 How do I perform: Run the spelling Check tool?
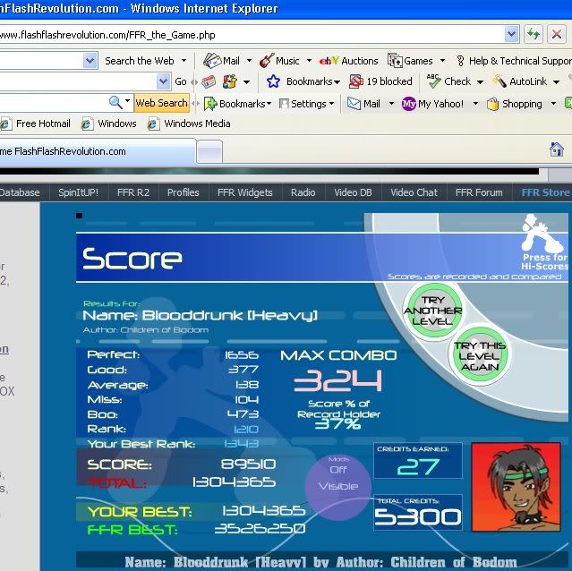click(x=435, y=81)
